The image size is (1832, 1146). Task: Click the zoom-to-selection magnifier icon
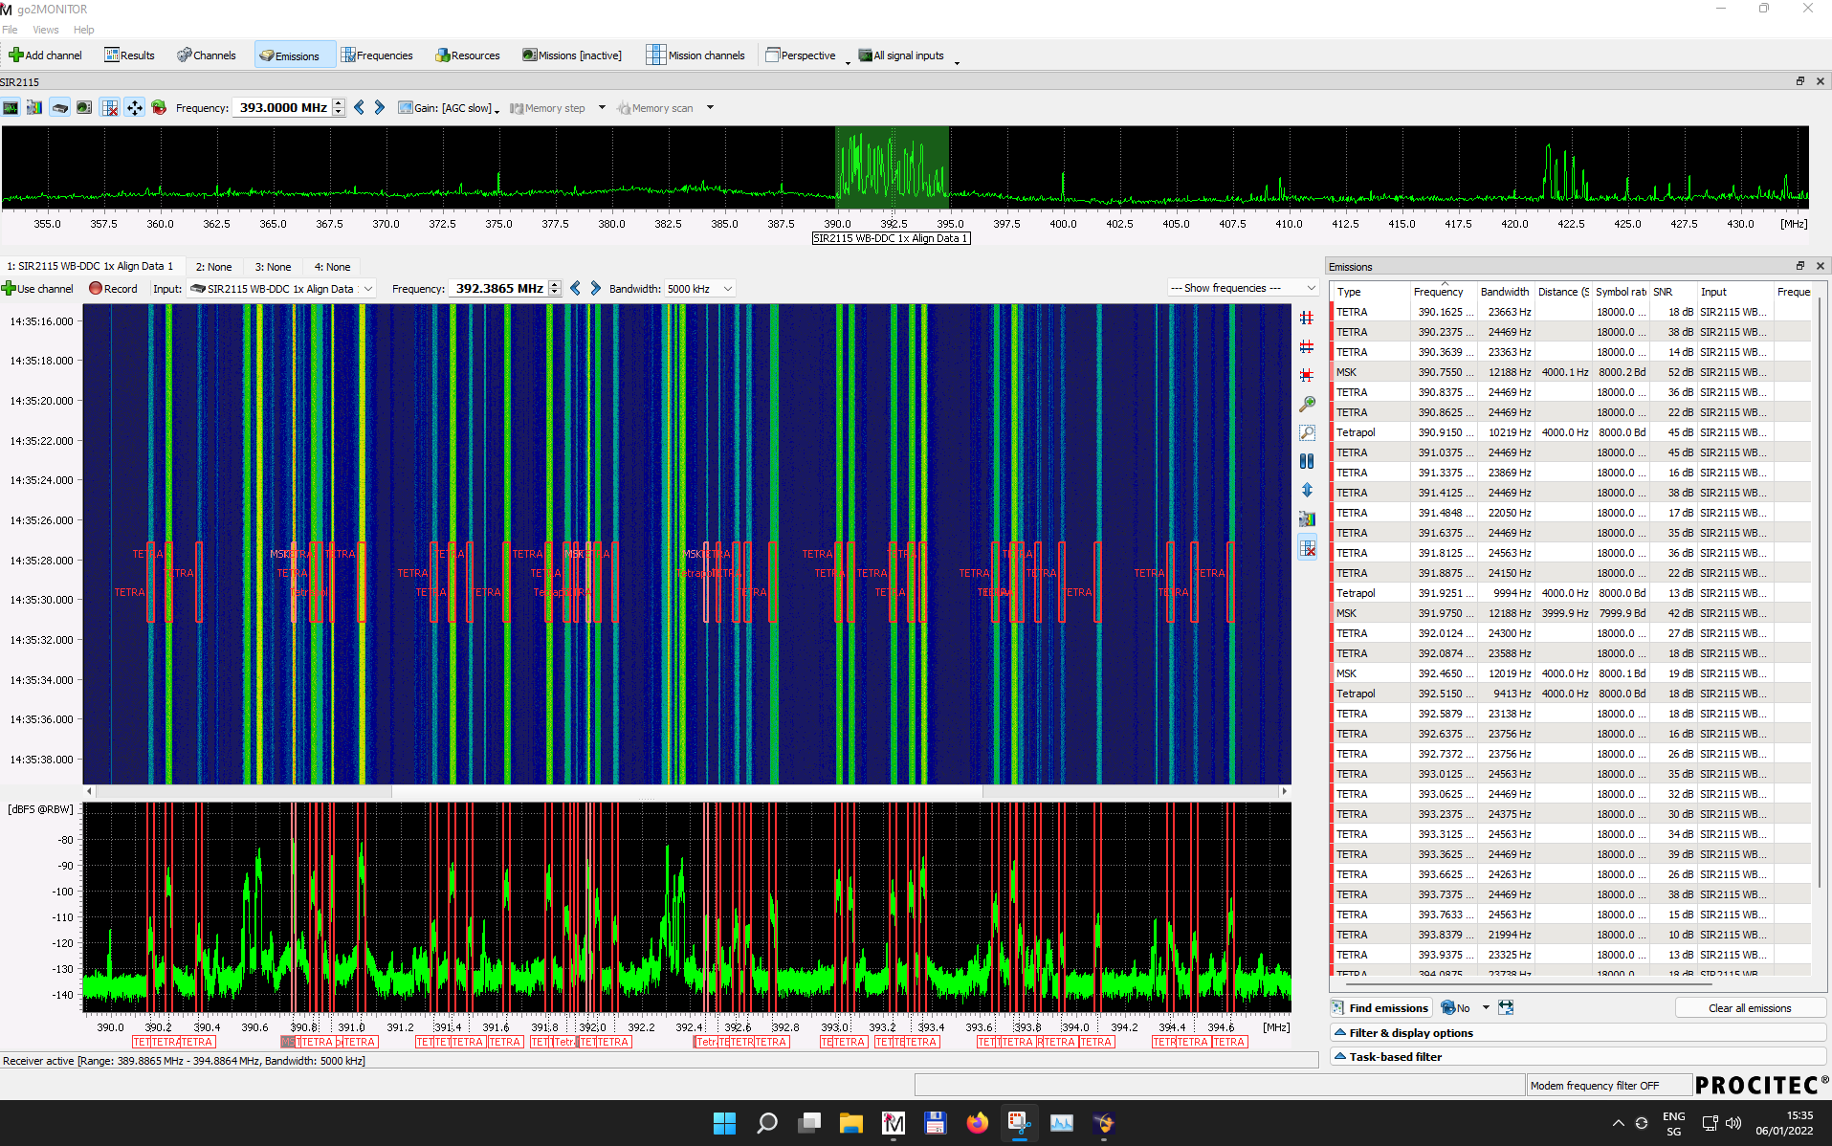click(1307, 433)
